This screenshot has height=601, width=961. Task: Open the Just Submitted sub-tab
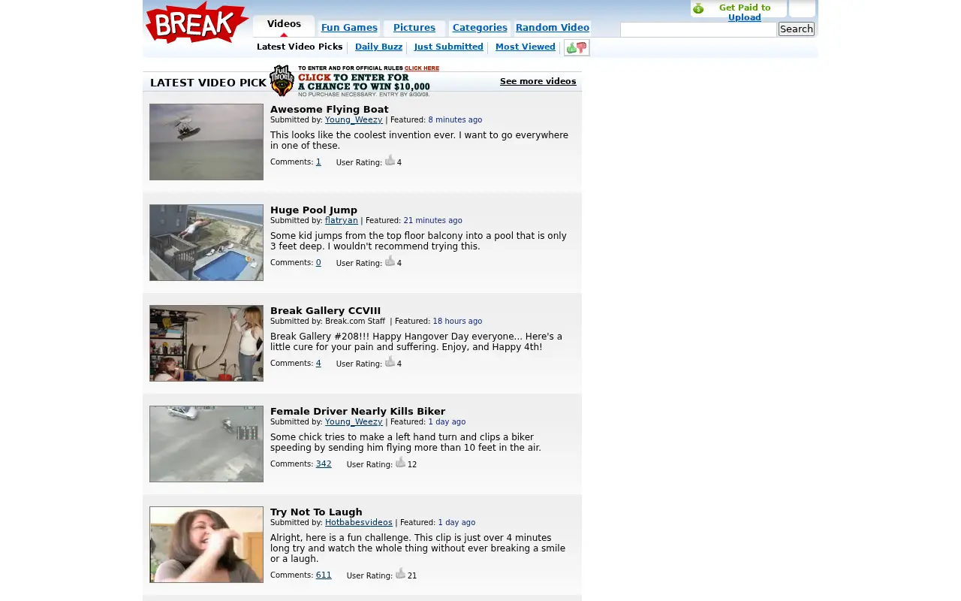click(x=449, y=47)
